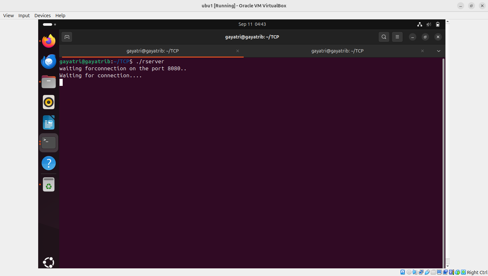
Task: Switch to the second gayatri@gayatrib terminal tab
Action: pos(337,51)
